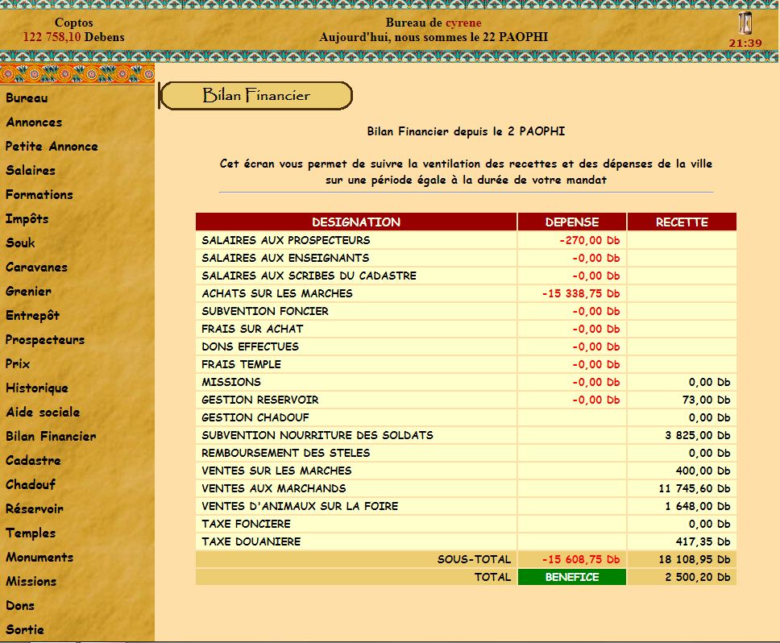Click the 1 648,00 Db revenue value
This screenshot has width=780, height=643.
pos(698,506)
